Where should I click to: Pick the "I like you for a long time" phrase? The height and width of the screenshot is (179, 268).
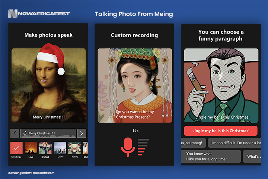click(211, 156)
